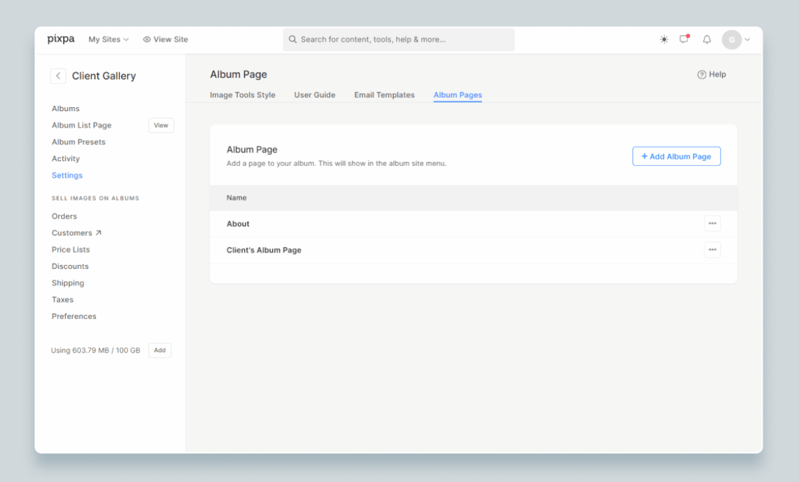Click Add storage button

click(160, 350)
